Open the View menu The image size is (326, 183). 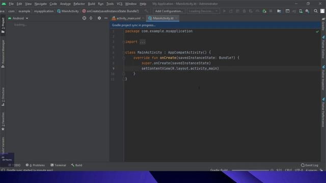click(x=29, y=4)
